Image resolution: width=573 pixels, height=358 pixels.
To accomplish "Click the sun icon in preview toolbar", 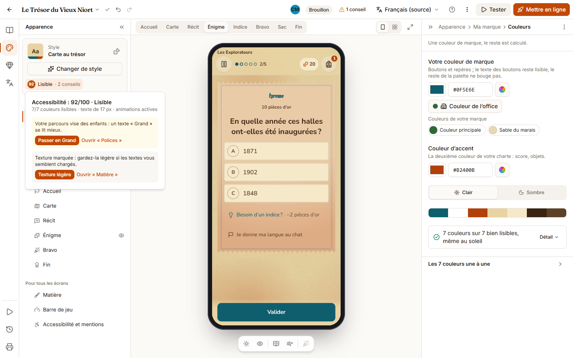I will pos(246,344).
